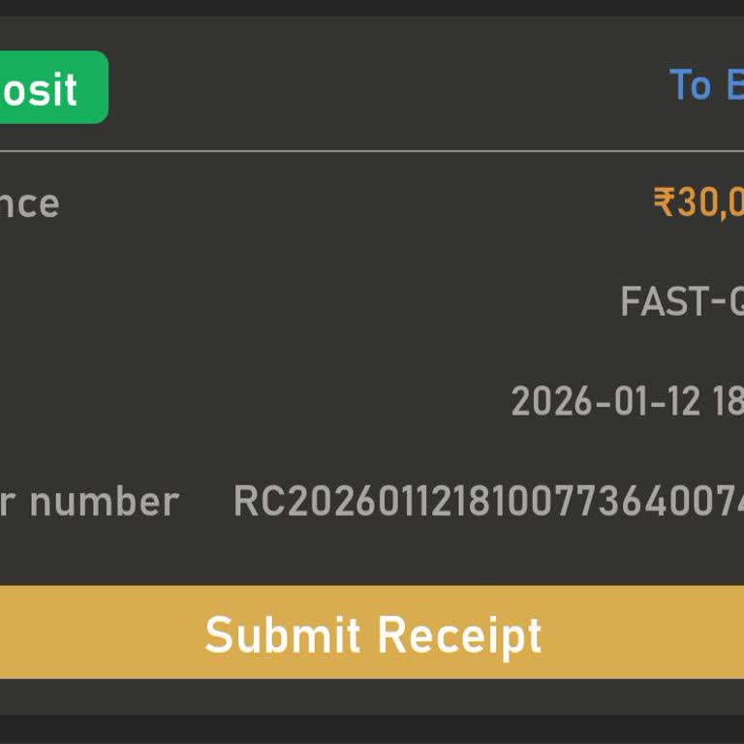Click the FAST-G channel text
This screenshot has height=744, width=744.
coord(682,302)
